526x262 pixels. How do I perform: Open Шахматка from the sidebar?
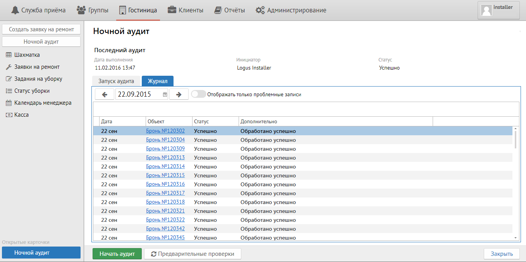click(27, 55)
